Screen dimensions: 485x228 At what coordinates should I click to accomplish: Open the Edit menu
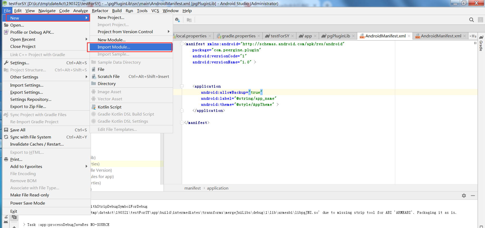[18, 11]
